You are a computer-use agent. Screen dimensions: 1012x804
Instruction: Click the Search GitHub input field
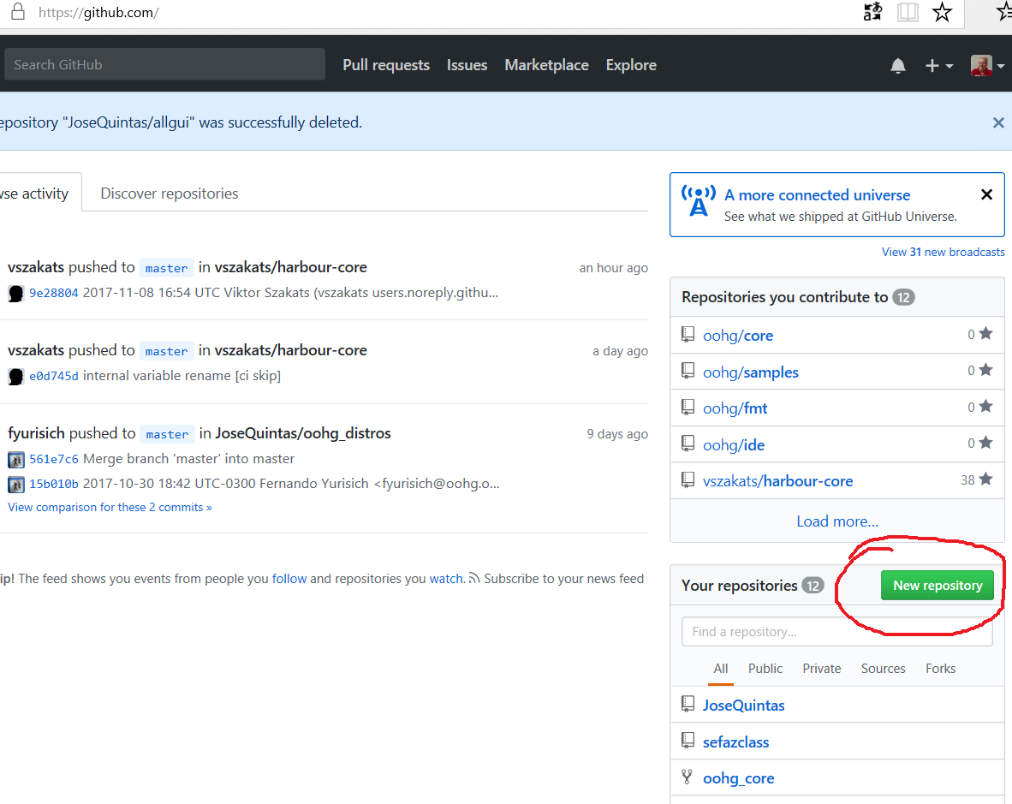[x=164, y=65]
